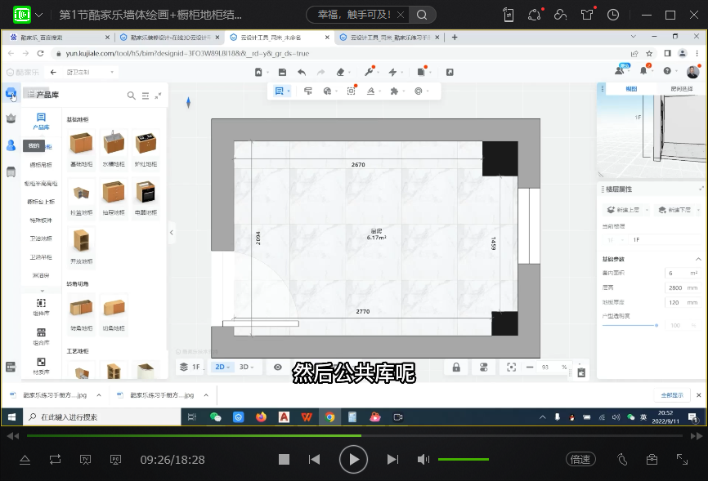Open the notification bell icon
Image resolution: width=708 pixels, height=481 pixels.
(x=643, y=72)
